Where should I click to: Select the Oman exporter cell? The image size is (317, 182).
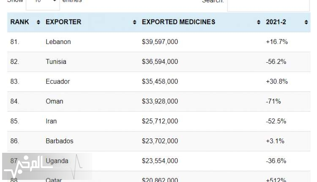click(x=55, y=101)
